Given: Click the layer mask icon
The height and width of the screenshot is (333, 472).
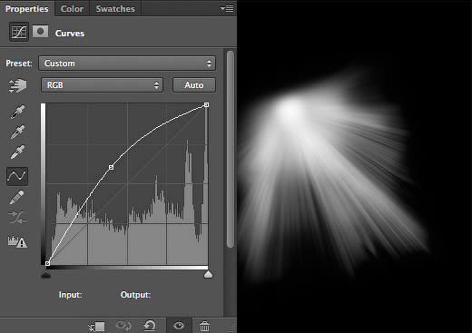Looking at the screenshot, I should point(40,31).
